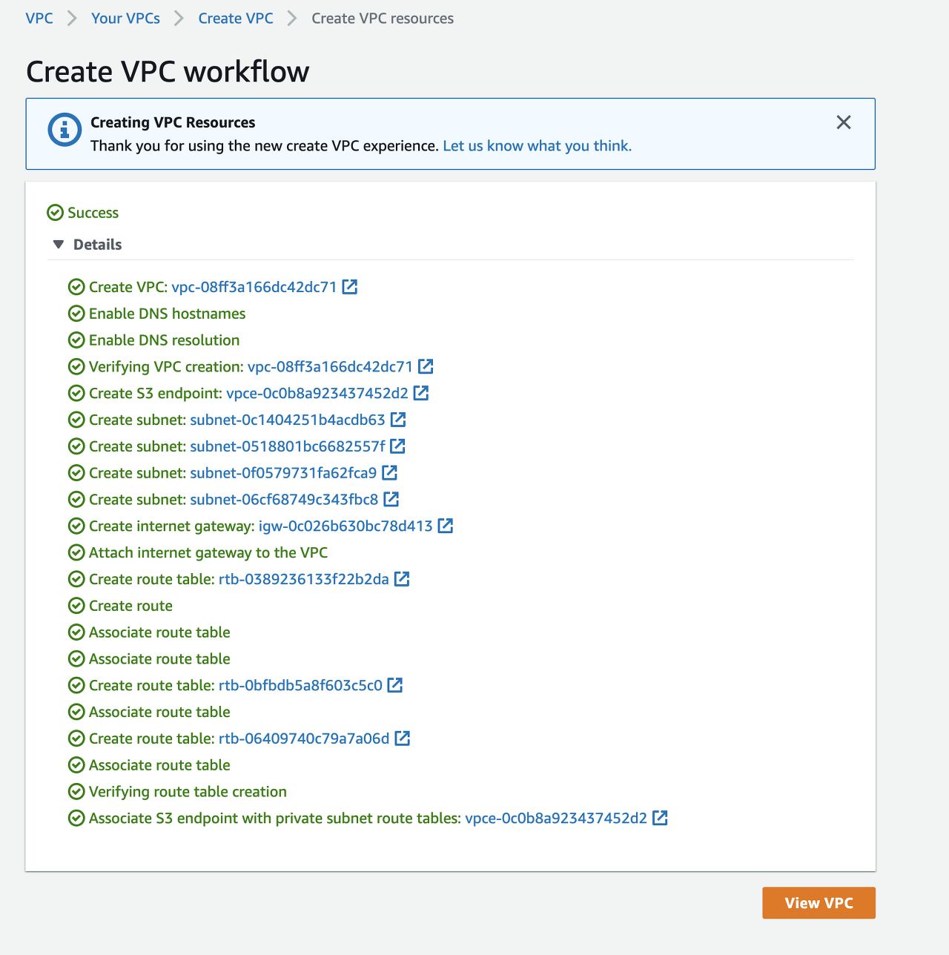This screenshot has width=949, height=955.
Task: Open rtb-0bfbdb5a8f603c5c0 route table link
Action: (300, 685)
